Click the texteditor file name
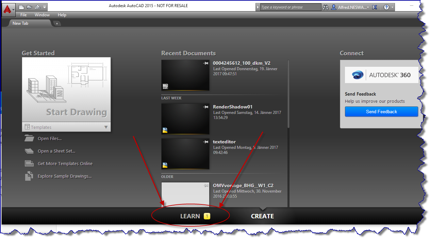This screenshot has height=238, width=430. [x=224, y=142]
